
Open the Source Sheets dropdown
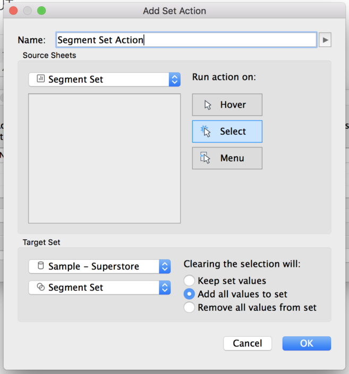click(174, 80)
